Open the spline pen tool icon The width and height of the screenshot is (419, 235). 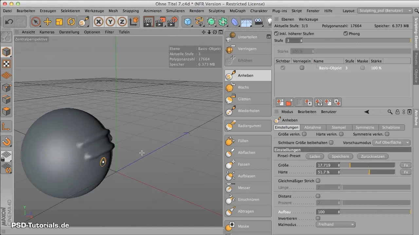click(x=199, y=22)
